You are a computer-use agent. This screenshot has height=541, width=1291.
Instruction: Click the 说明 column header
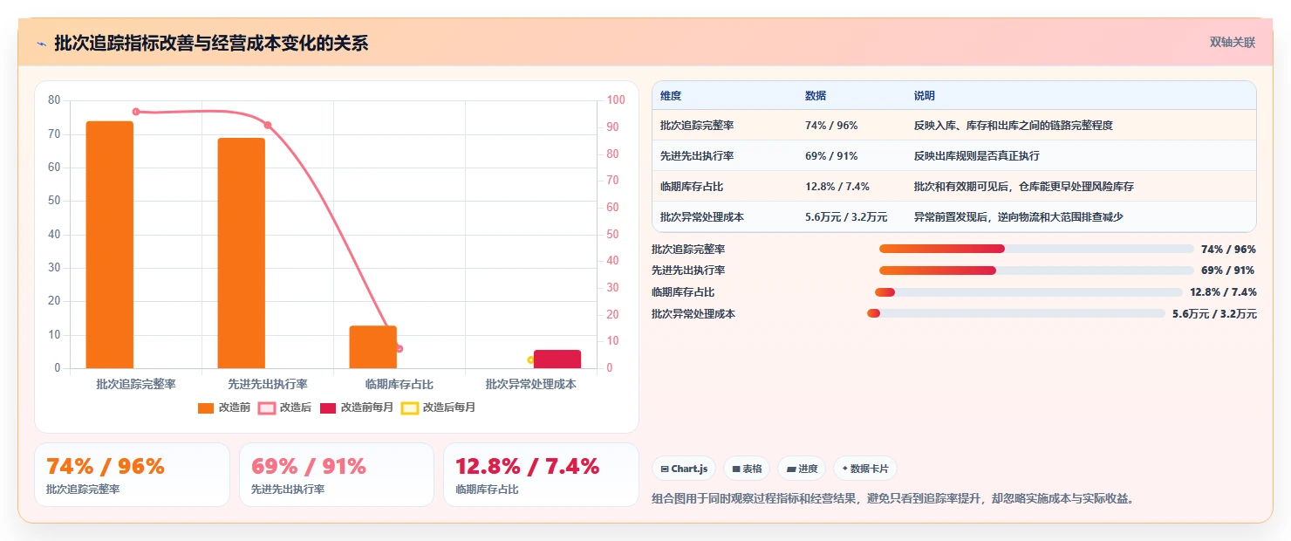click(925, 95)
